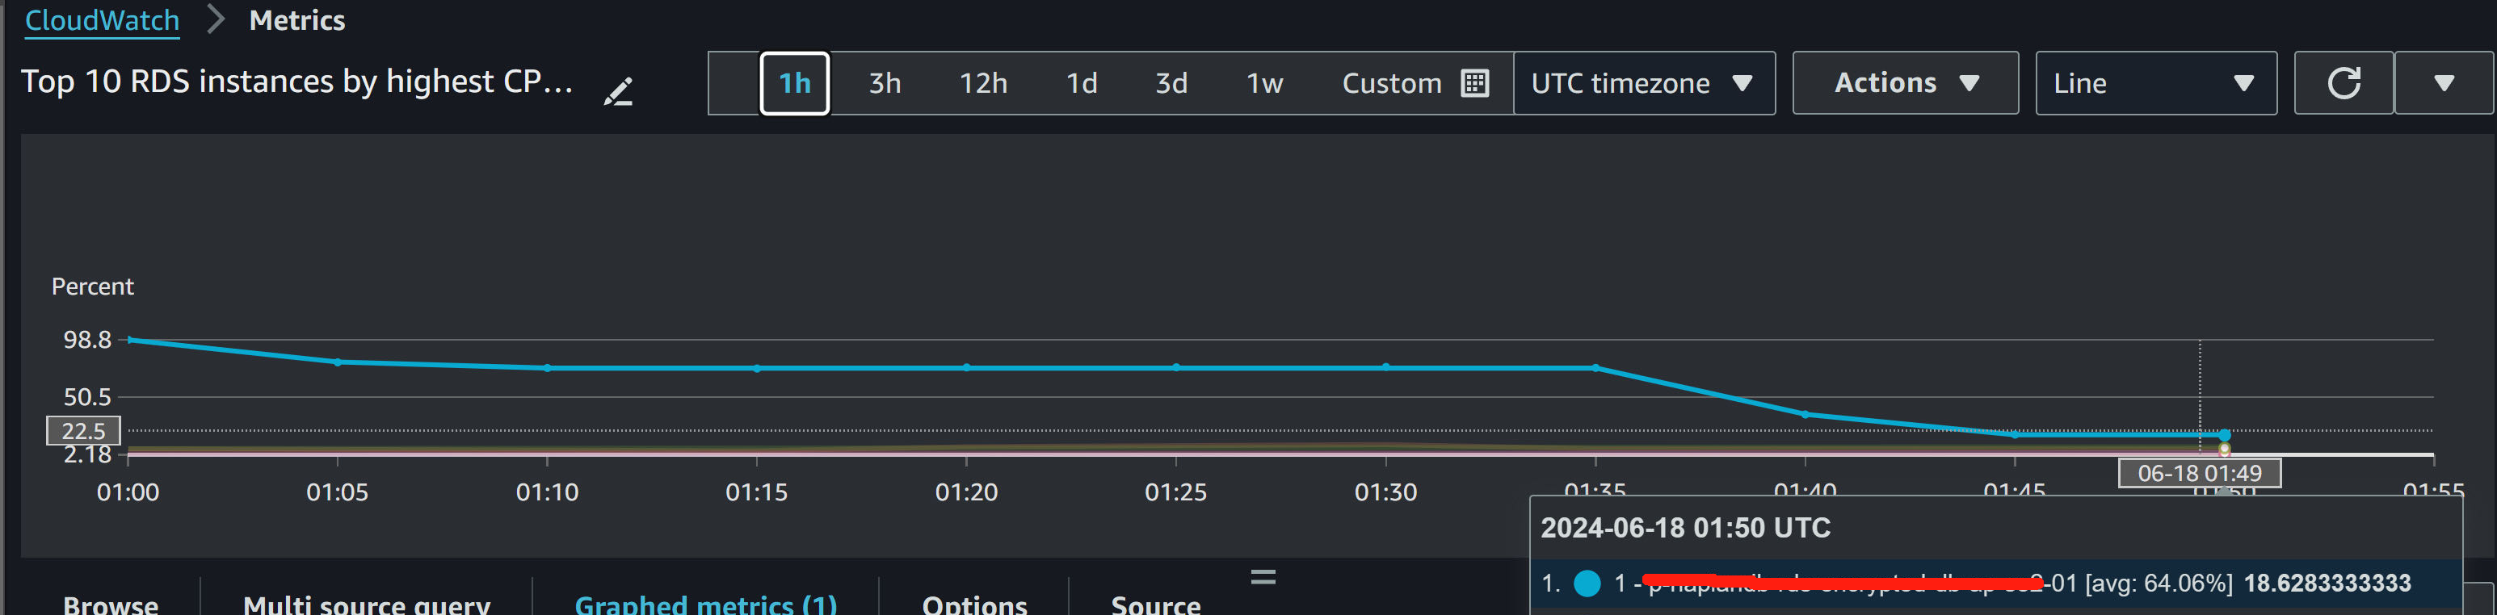Select the 1d time range
Screen dimensions: 2497x615
(x=1082, y=83)
